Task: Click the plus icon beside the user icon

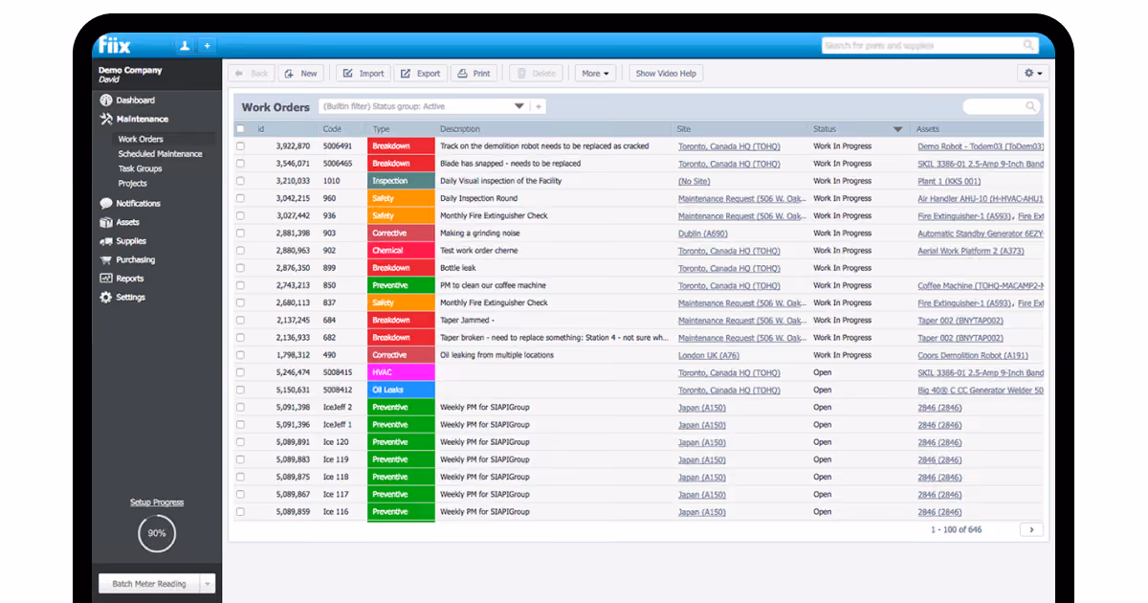Action: tap(207, 46)
